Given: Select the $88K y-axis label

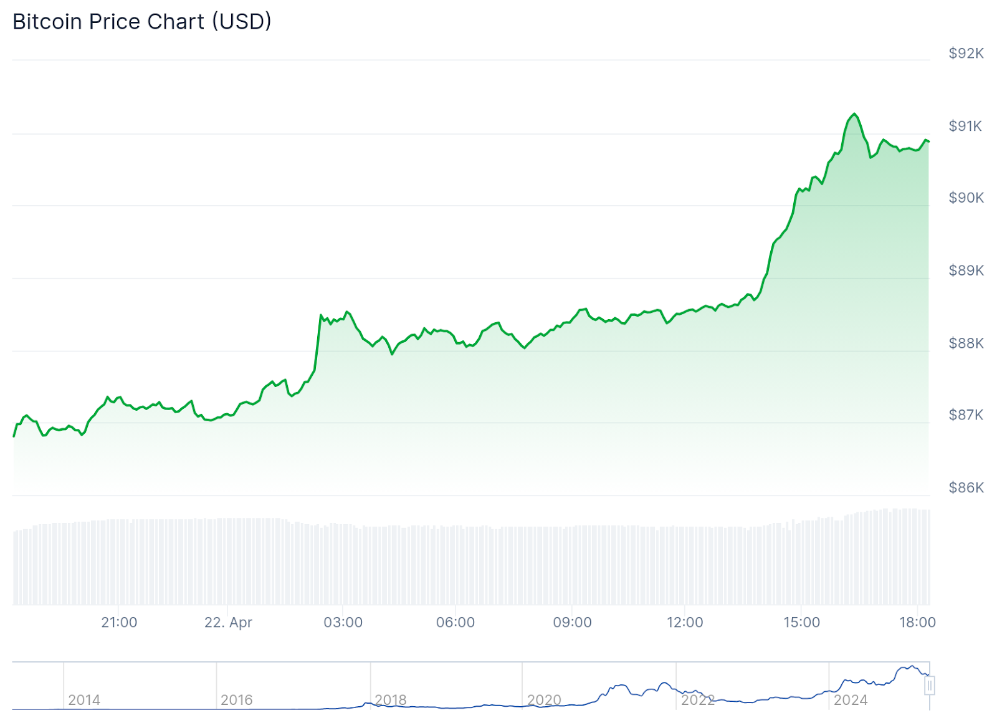Looking at the screenshot, I should (966, 343).
